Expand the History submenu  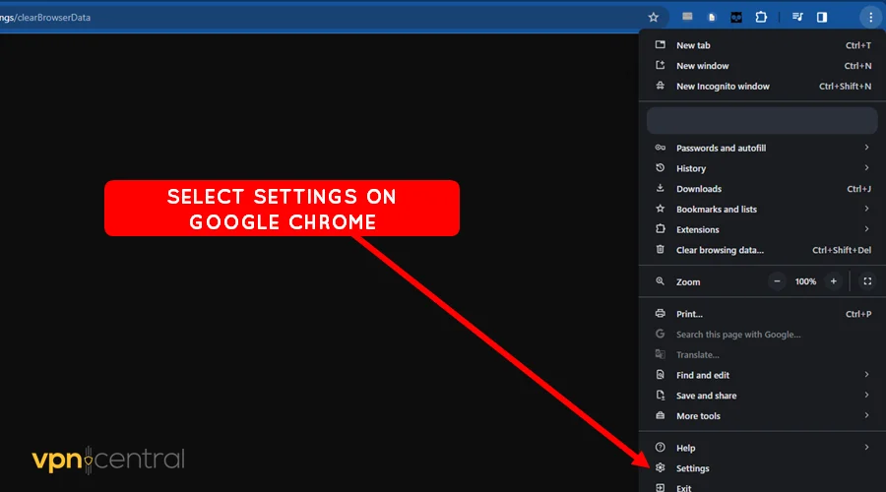[x=762, y=168]
